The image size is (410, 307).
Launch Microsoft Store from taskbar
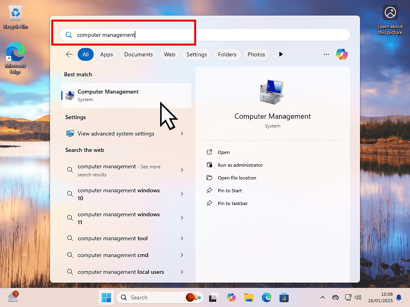pos(284,297)
